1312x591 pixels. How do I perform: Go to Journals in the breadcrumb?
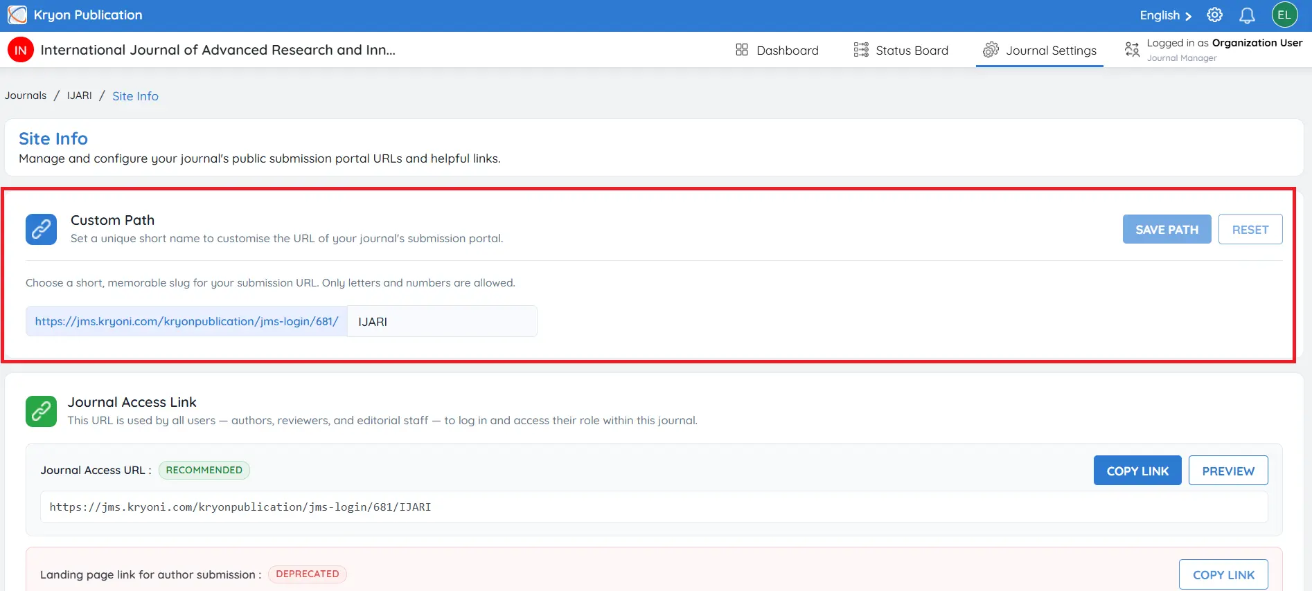(26, 96)
